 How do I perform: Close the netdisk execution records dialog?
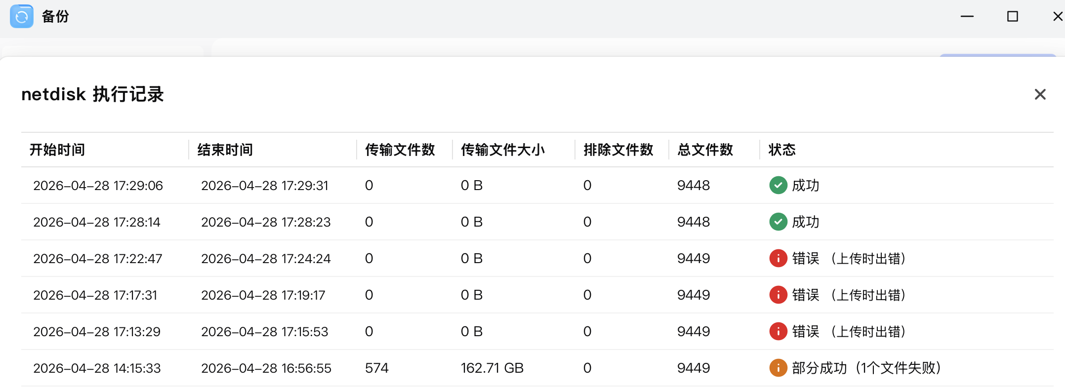tap(1040, 94)
